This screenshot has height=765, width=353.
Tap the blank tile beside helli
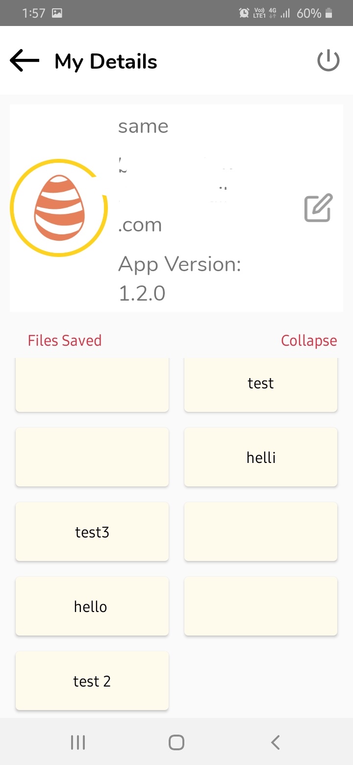pyautogui.click(x=92, y=457)
